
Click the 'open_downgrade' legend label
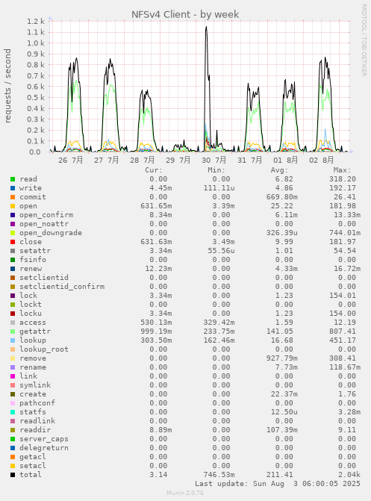[x=51, y=233]
